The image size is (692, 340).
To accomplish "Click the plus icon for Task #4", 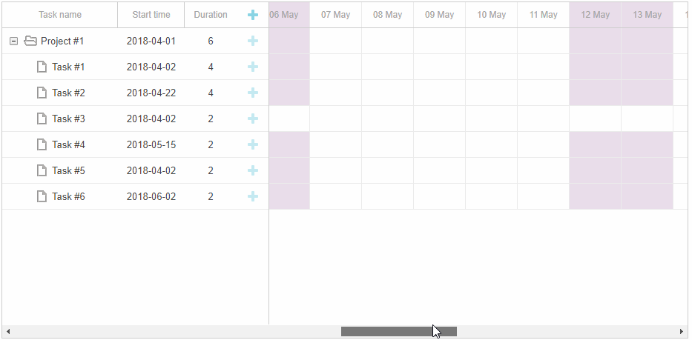I will point(253,144).
